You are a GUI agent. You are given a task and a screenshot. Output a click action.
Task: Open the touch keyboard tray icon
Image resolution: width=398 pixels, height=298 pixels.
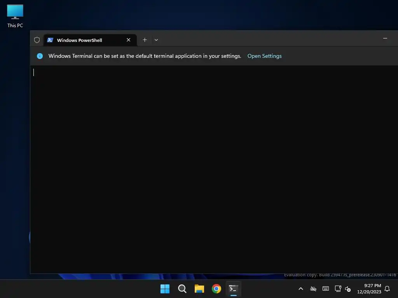[326, 289]
